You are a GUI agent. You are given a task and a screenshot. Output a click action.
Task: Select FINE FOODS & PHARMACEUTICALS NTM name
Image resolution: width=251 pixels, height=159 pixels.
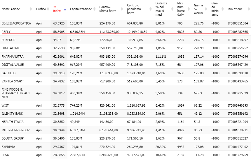(x=15, y=93)
